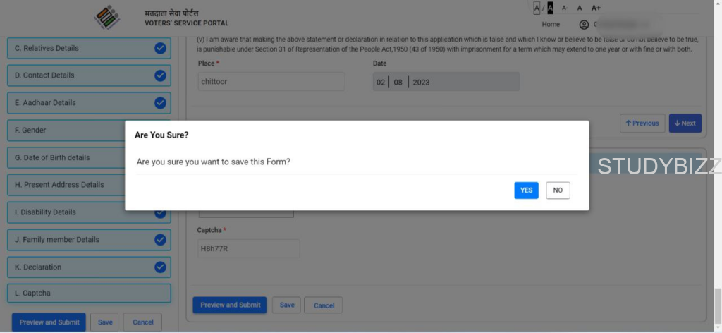
Task: Increase font size with A+ icon
Action: (x=596, y=8)
